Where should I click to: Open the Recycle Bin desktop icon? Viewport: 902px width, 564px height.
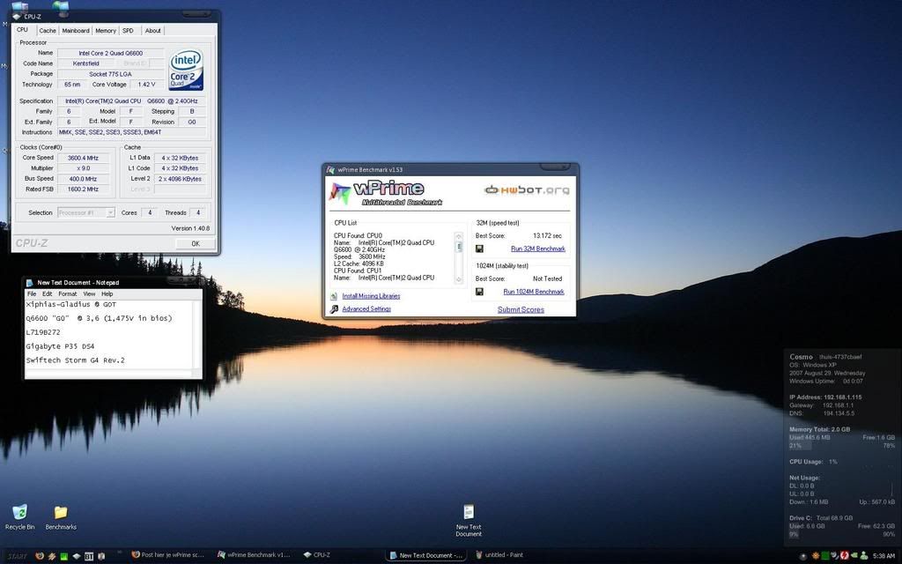click(x=19, y=512)
